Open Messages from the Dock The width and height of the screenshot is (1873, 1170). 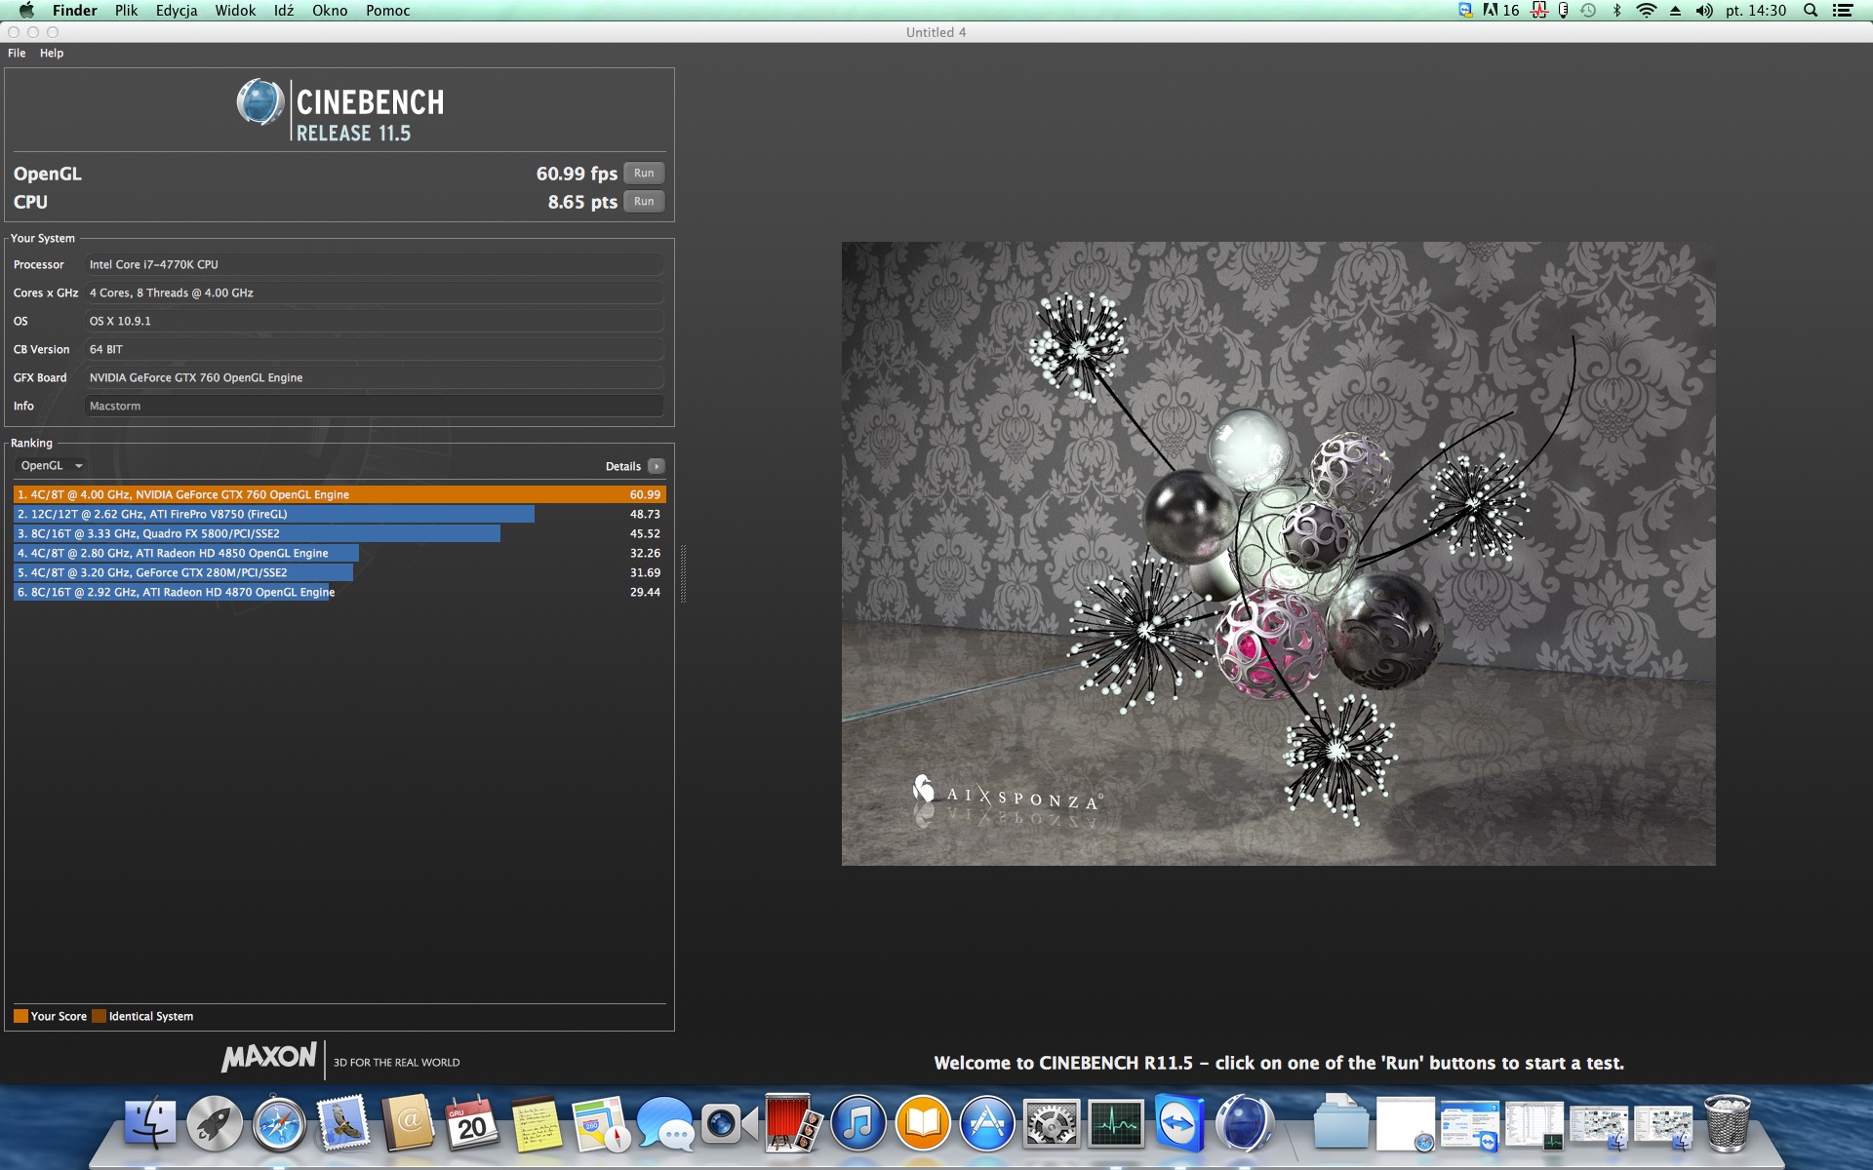coord(665,1123)
